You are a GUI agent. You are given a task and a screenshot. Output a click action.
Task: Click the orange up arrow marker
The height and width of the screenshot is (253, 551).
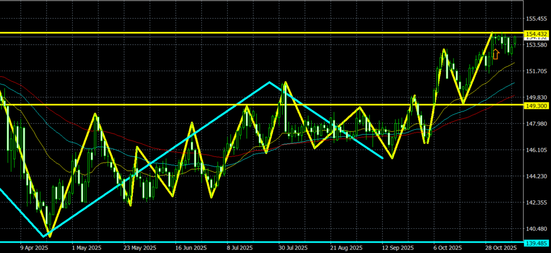coord(496,53)
